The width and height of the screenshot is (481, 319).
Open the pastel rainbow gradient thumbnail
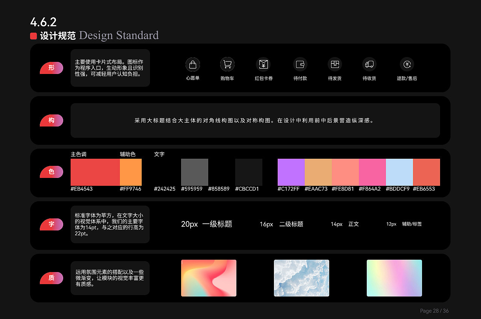[394, 278]
